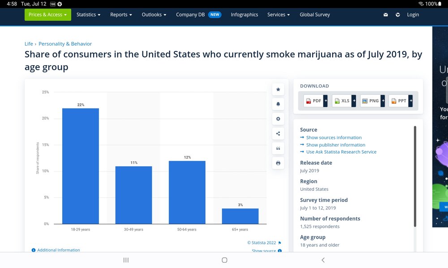Download the statistic as PNG
This screenshot has height=268, width=448.
coord(370,101)
